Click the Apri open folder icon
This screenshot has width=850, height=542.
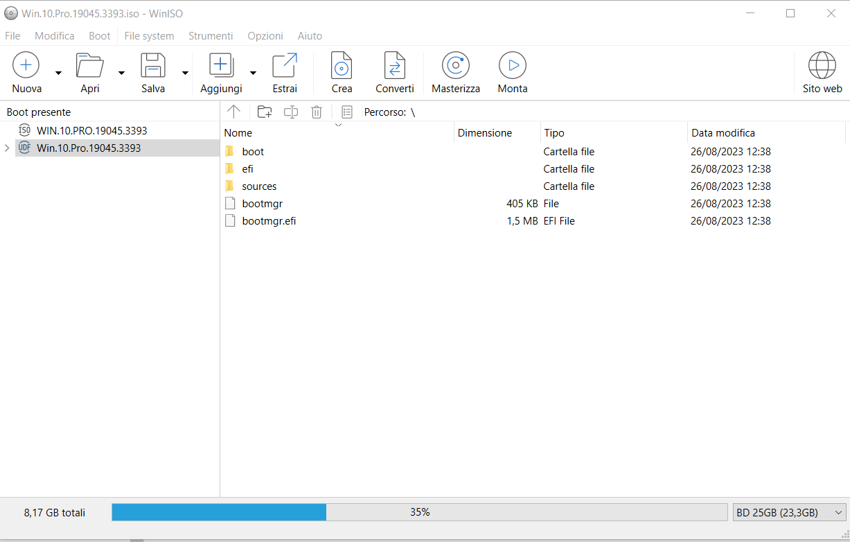pyautogui.click(x=90, y=65)
